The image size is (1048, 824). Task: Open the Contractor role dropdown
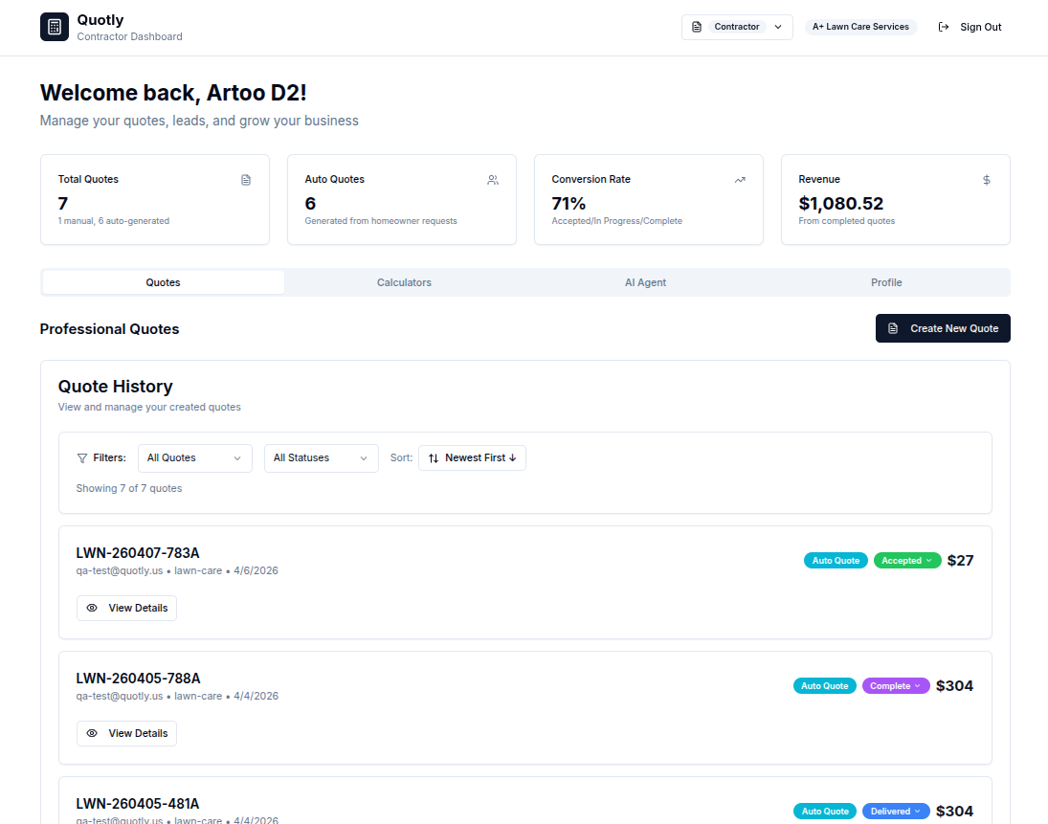[x=737, y=27]
